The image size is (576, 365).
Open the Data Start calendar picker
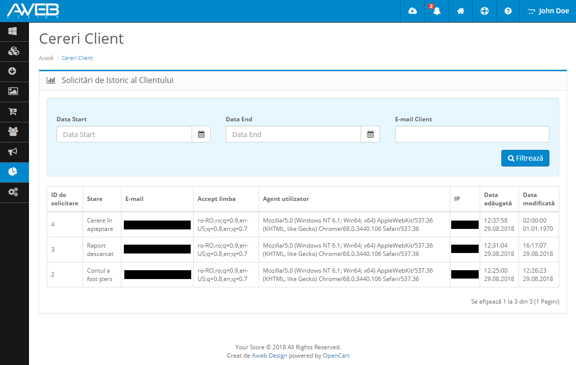coord(201,134)
